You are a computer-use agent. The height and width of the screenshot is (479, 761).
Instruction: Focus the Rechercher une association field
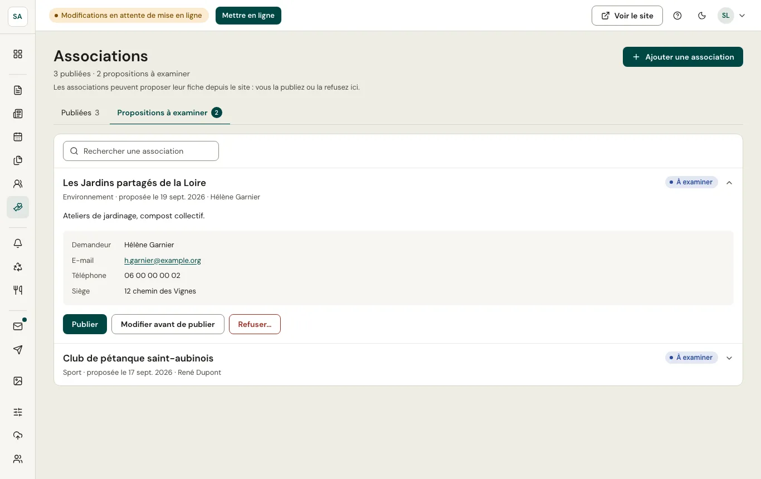tap(141, 151)
